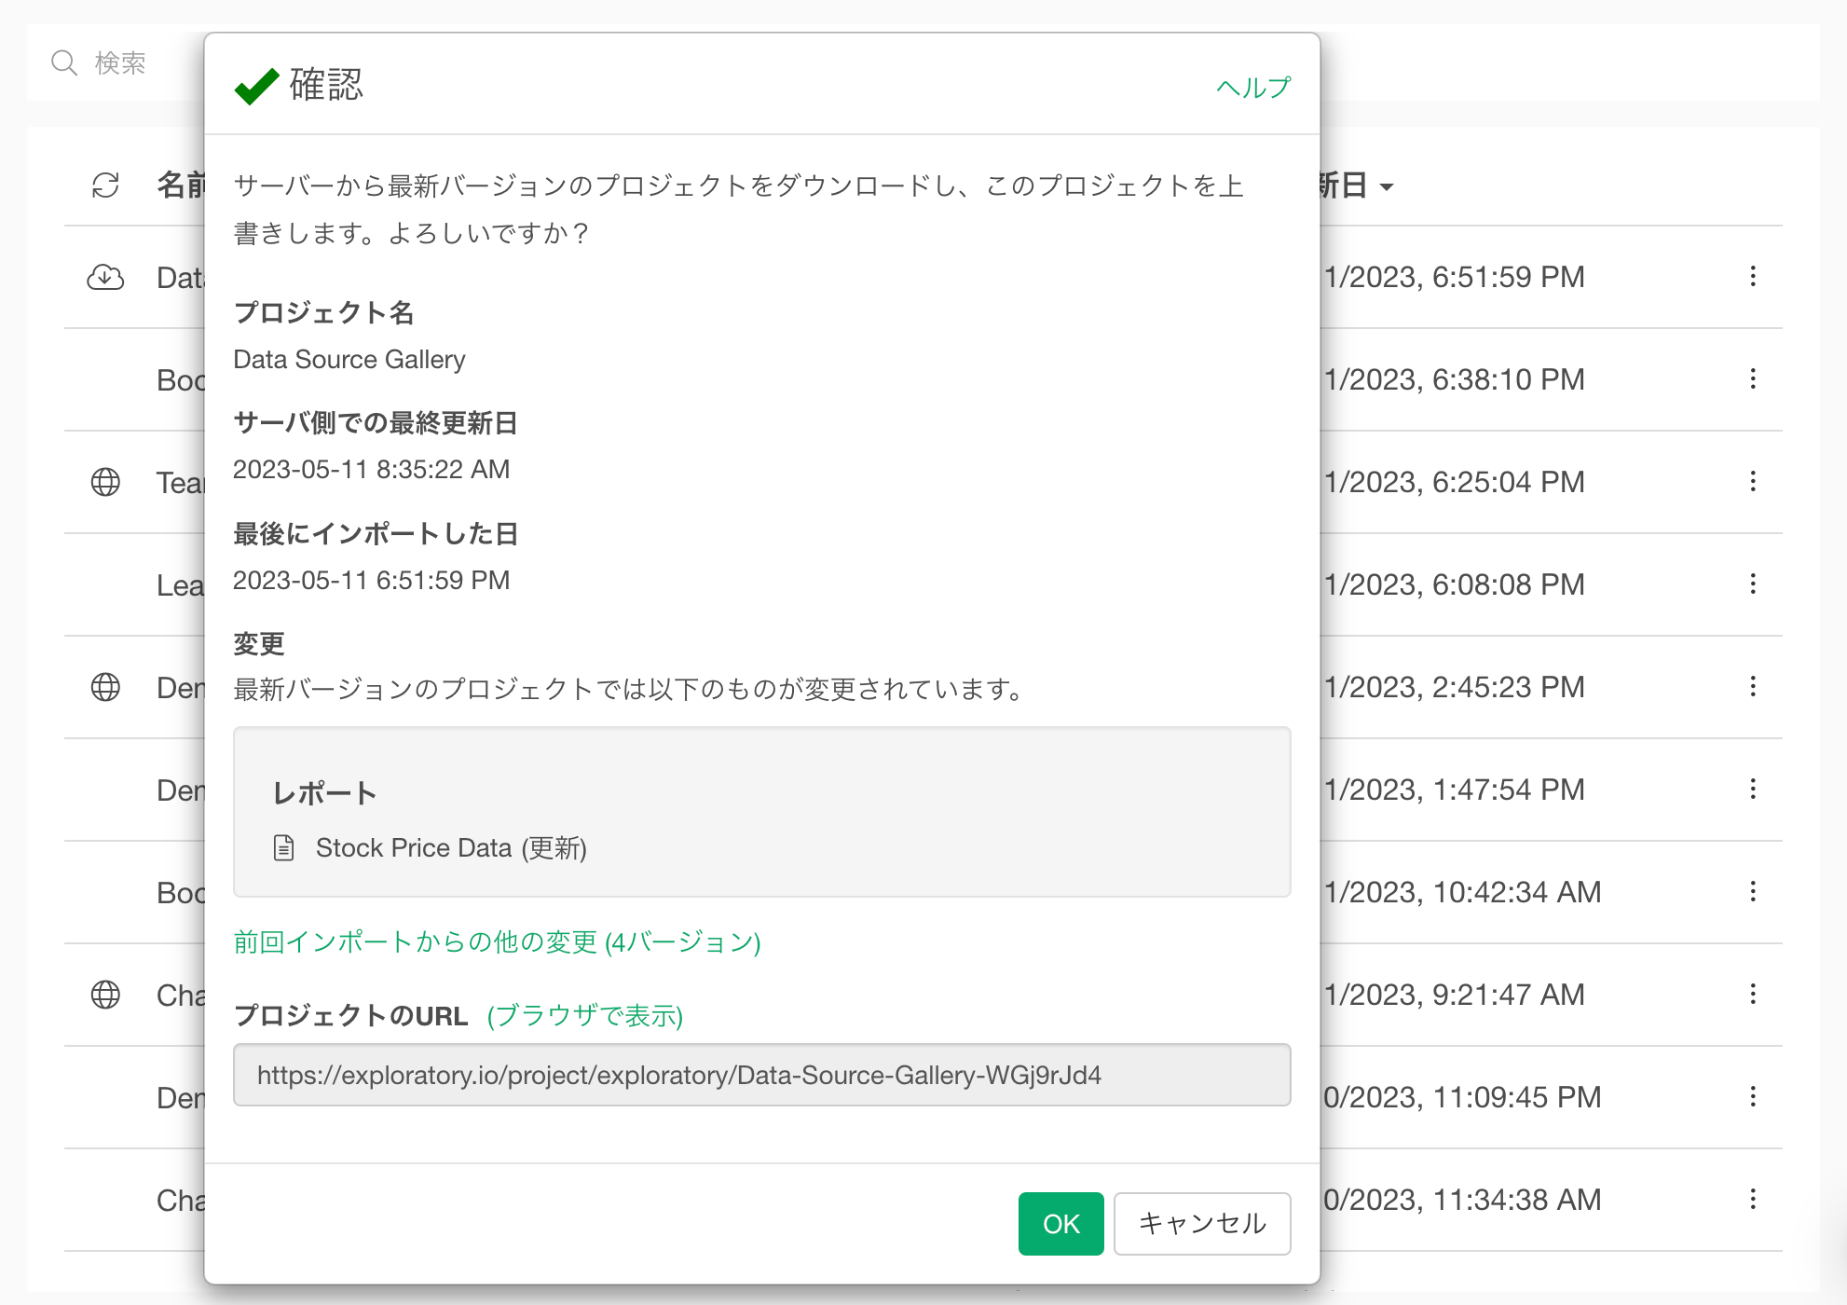
Task: Click the refresh project list icon
Action: pyautogui.click(x=105, y=185)
